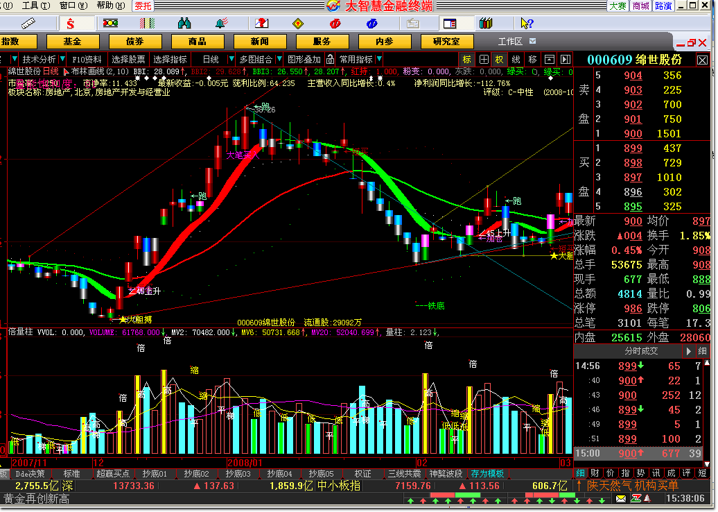Open the 商城 link
Screen dimensions: 718x512
640,6
